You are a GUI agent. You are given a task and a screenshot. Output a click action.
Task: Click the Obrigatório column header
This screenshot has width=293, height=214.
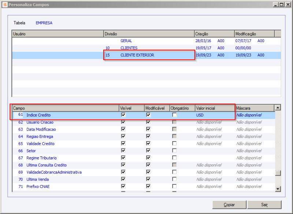point(182,108)
